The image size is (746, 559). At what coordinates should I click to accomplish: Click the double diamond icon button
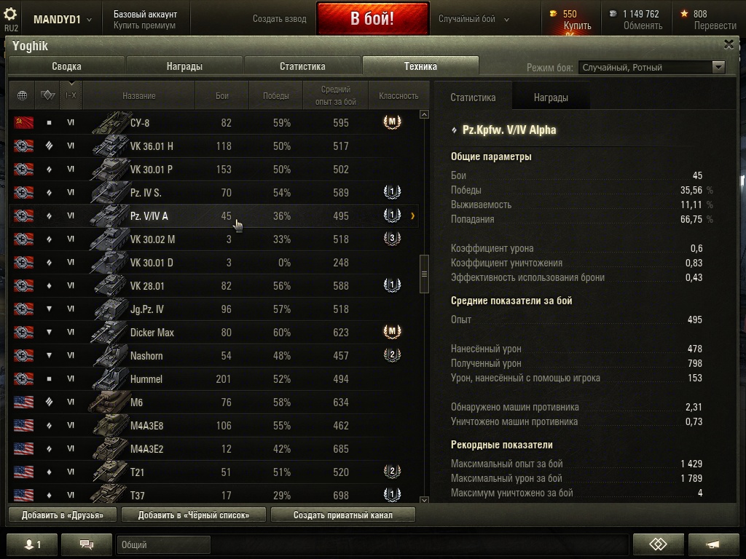[x=658, y=544]
